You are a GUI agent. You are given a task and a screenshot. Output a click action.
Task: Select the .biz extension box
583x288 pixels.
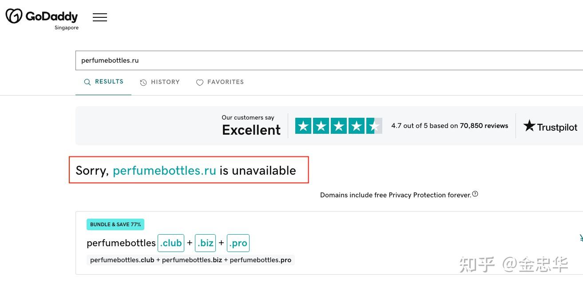tap(205, 243)
